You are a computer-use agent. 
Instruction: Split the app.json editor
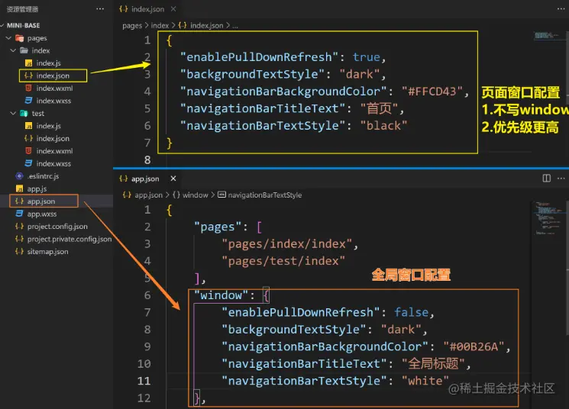tap(547, 179)
